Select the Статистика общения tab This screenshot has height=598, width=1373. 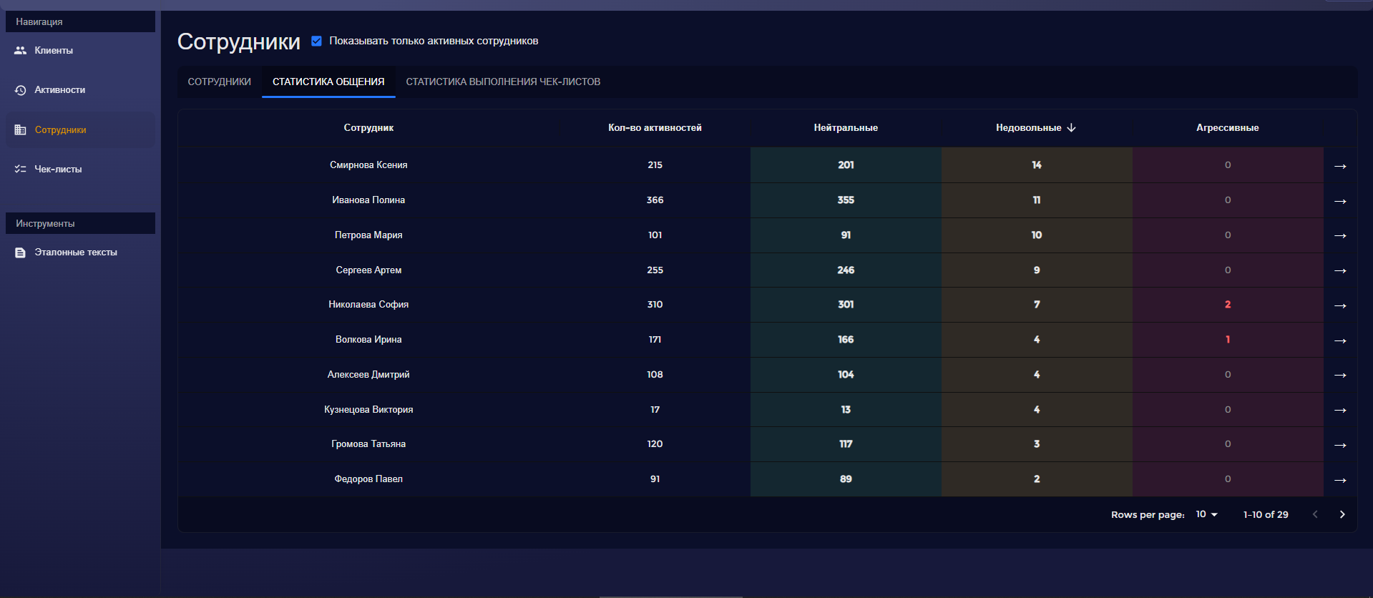click(328, 82)
